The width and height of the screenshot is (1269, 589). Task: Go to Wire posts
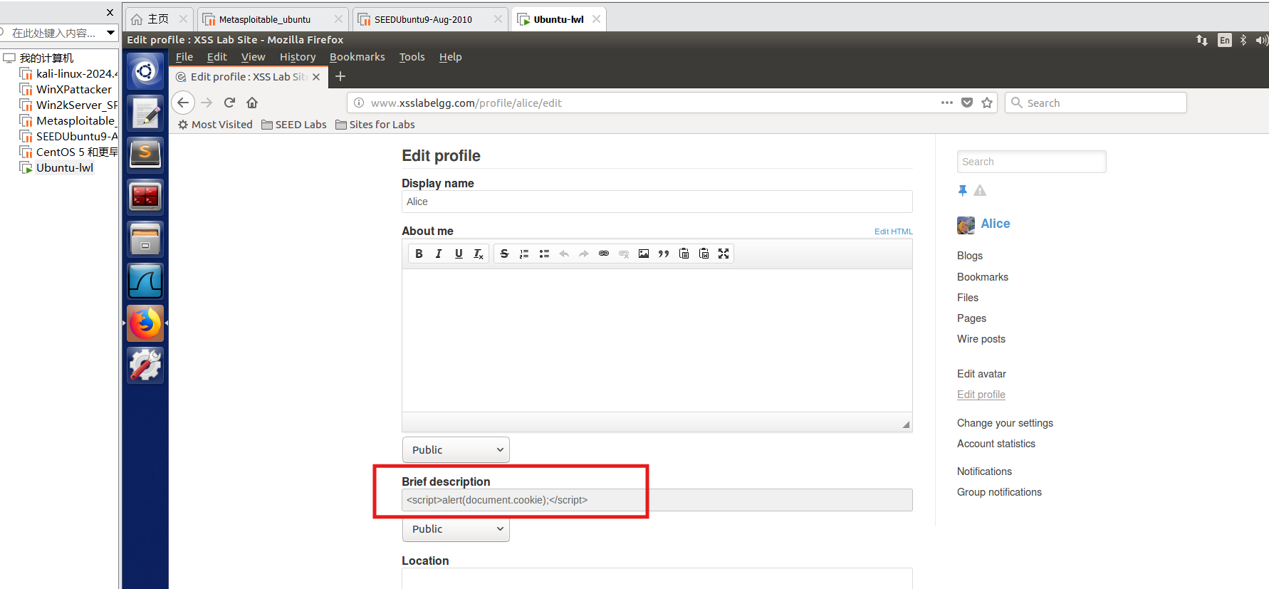[x=981, y=339]
